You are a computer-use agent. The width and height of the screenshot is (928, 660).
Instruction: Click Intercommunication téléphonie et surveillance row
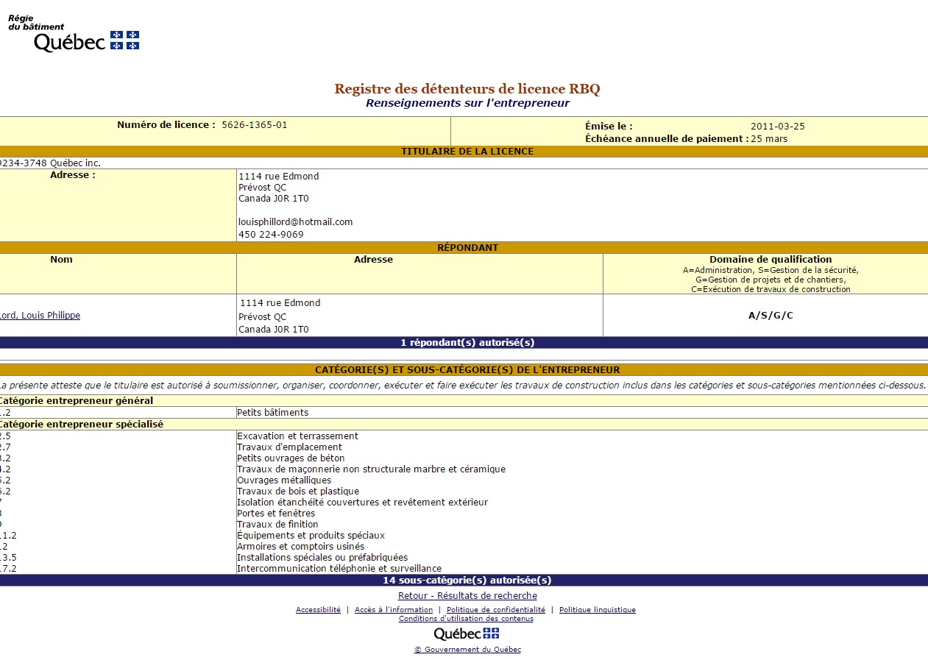tap(464, 569)
